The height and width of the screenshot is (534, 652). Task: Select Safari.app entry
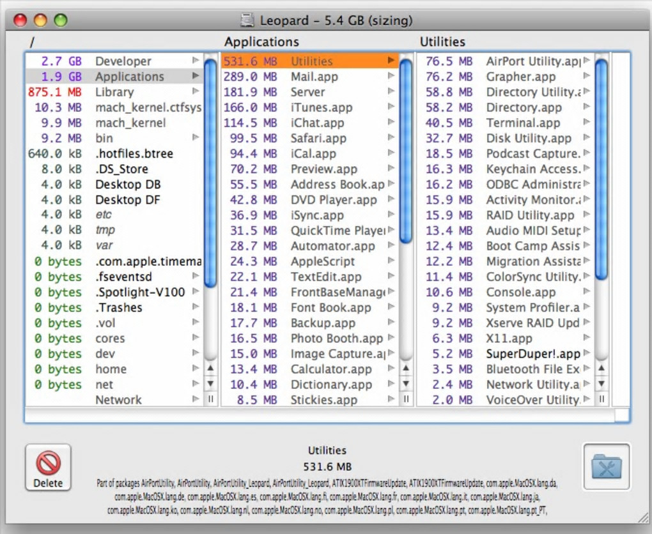pos(318,138)
